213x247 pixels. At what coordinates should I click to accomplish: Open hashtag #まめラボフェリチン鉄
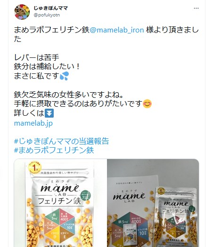[54, 150]
